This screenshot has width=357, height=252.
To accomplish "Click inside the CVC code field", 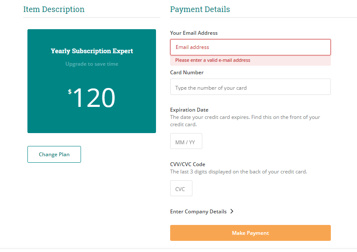I will (x=181, y=188).
